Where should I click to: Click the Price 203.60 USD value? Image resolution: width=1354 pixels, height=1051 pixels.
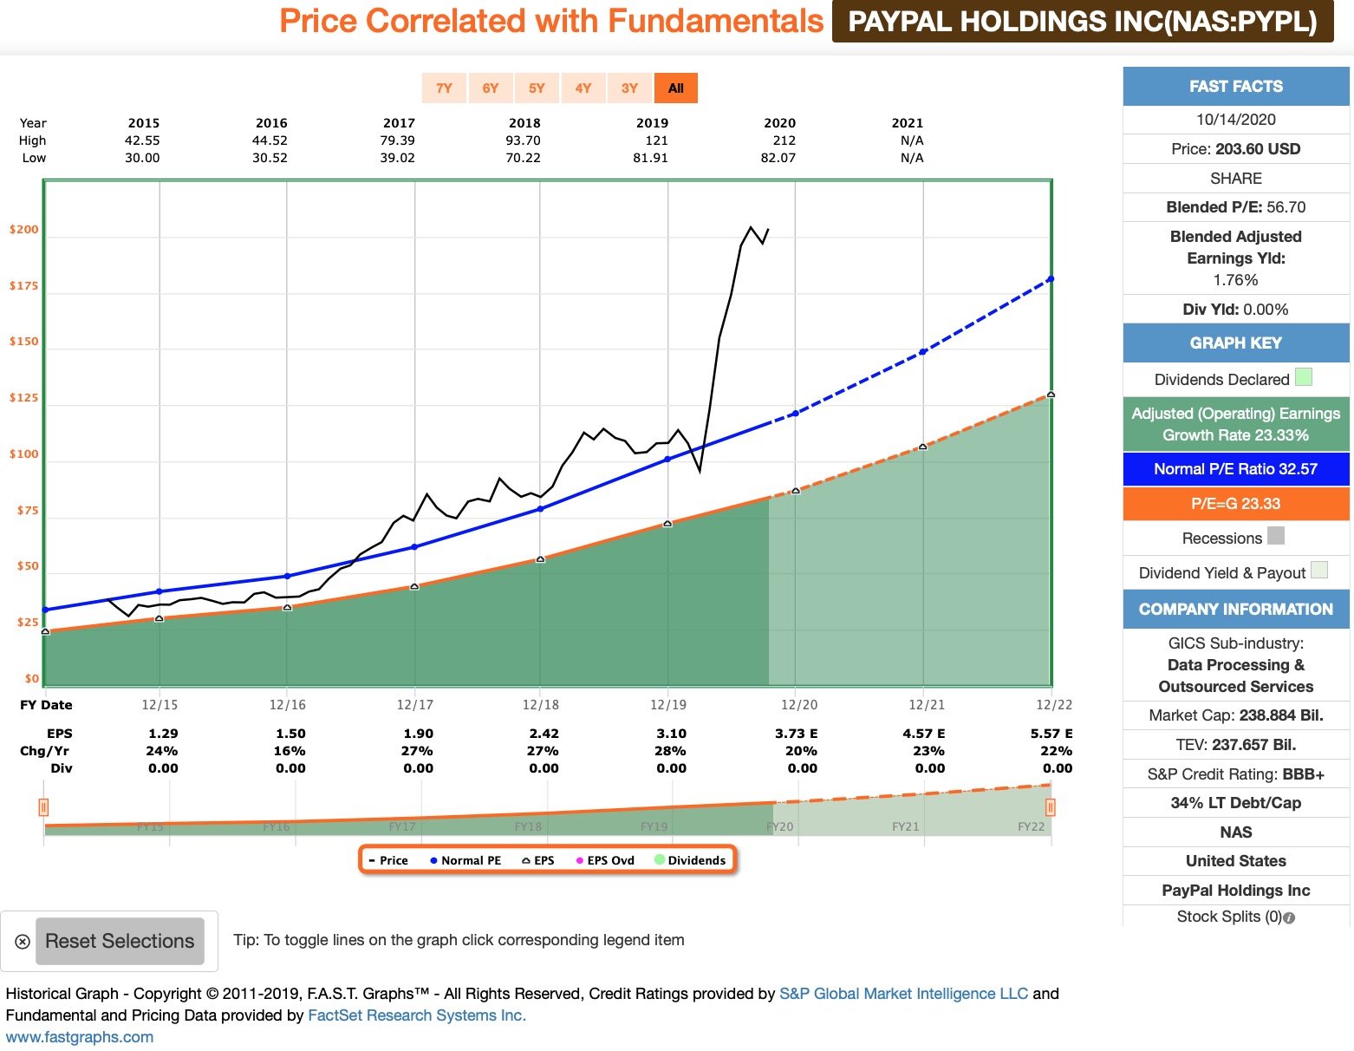pyautogui.click(x=1258, y=149)
